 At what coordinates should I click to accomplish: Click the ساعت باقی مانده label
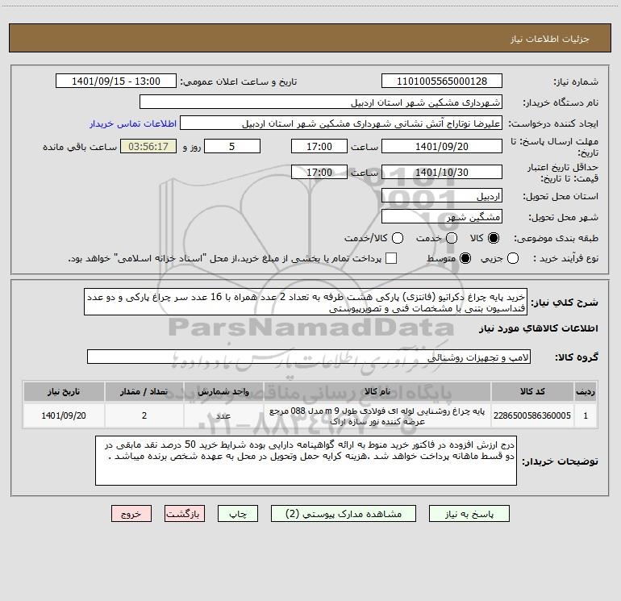point(80,147)
